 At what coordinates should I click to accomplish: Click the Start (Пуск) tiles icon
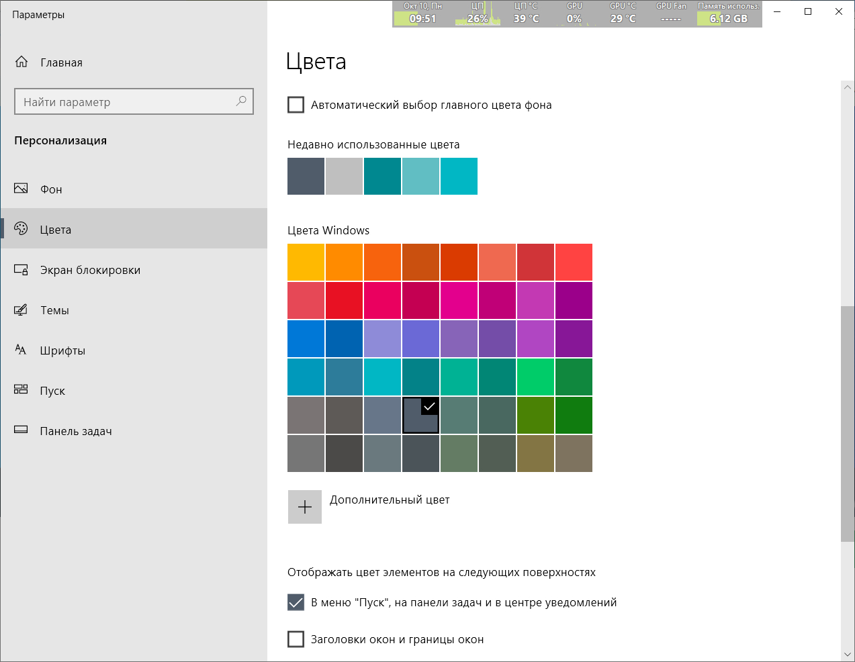pos(21,390)
